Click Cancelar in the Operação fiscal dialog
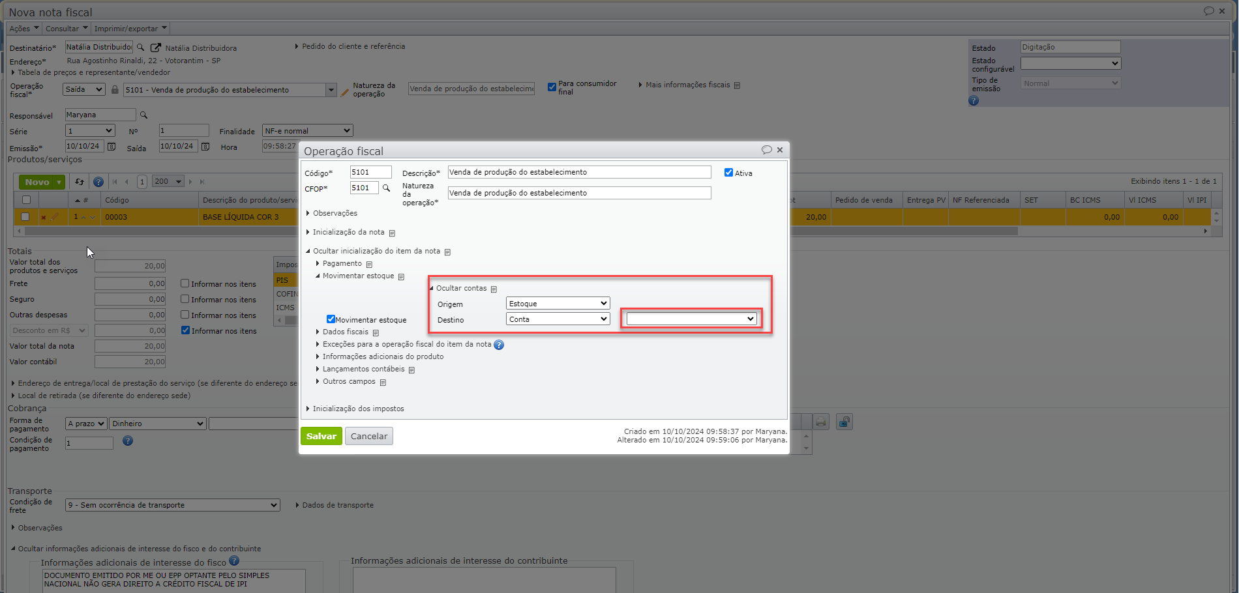The image size is (1239, 593). coord(369,436)
